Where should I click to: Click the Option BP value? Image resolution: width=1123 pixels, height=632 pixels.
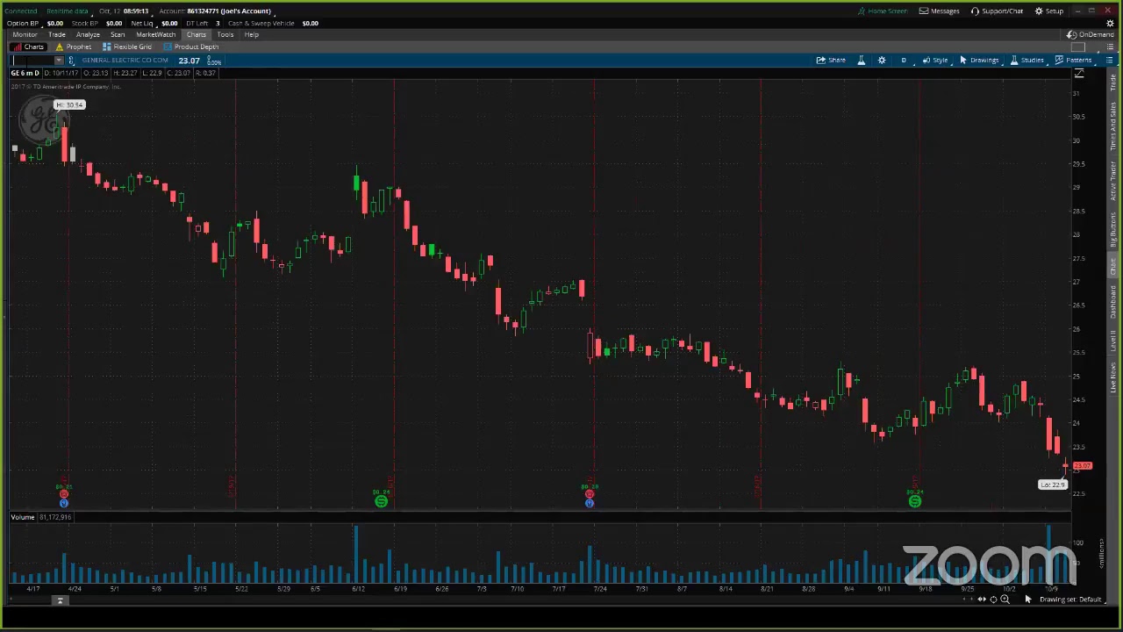[x=54, y=23]
